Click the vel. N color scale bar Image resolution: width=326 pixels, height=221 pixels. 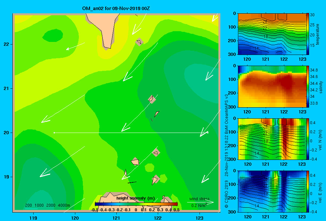307,139
